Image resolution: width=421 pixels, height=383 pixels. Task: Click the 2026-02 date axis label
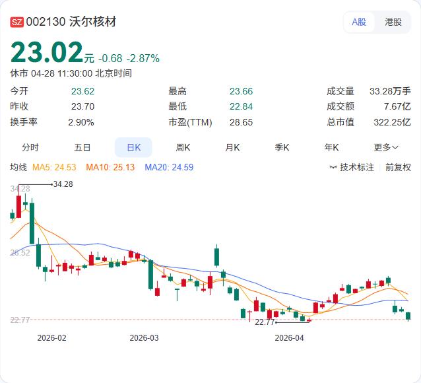[51, 338]
